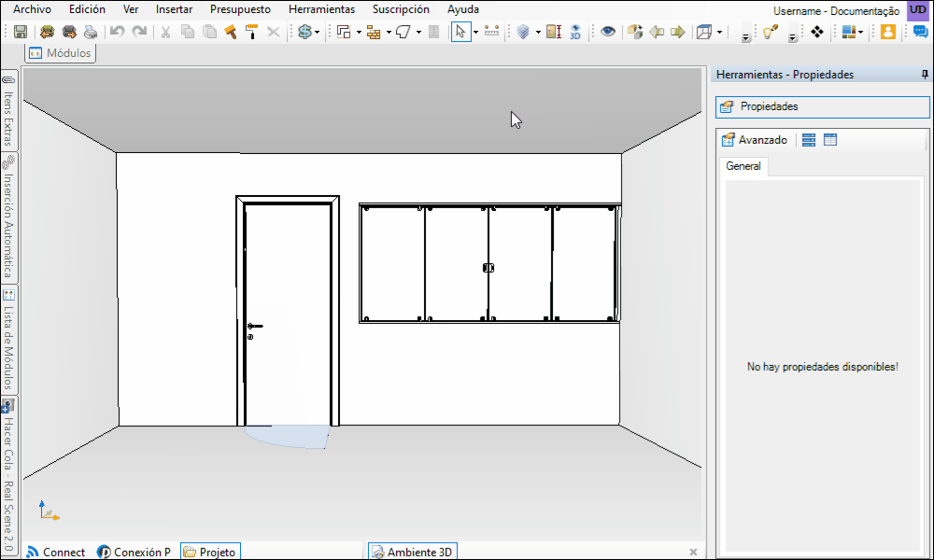The height and width of the screenshot is (560, 934).
Task: Click the printer icon in toolbar
Action: click(x=91, y=32)
